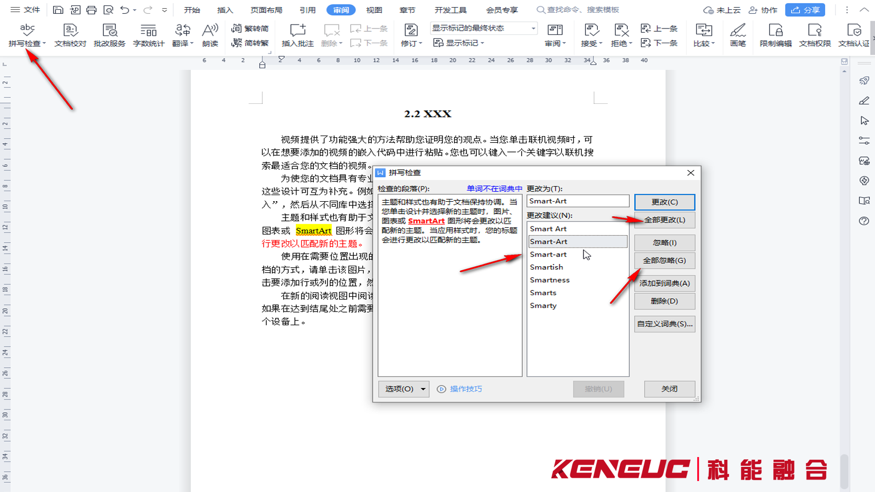This screenshot has height=492, width=875.
Task: Switch to the 引用 tab
Action: click(307, 10)
